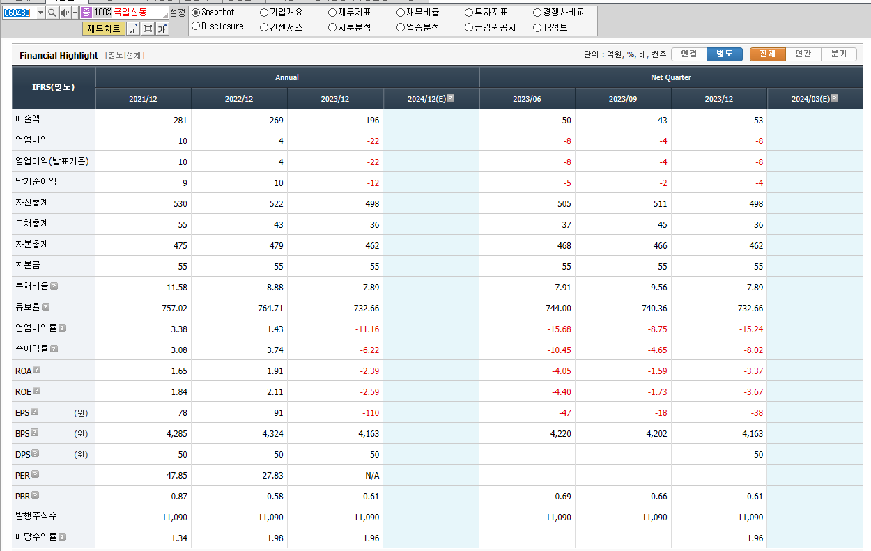
Task: Increase font size with the large 가 icon
Action: (x=162, y=29)
